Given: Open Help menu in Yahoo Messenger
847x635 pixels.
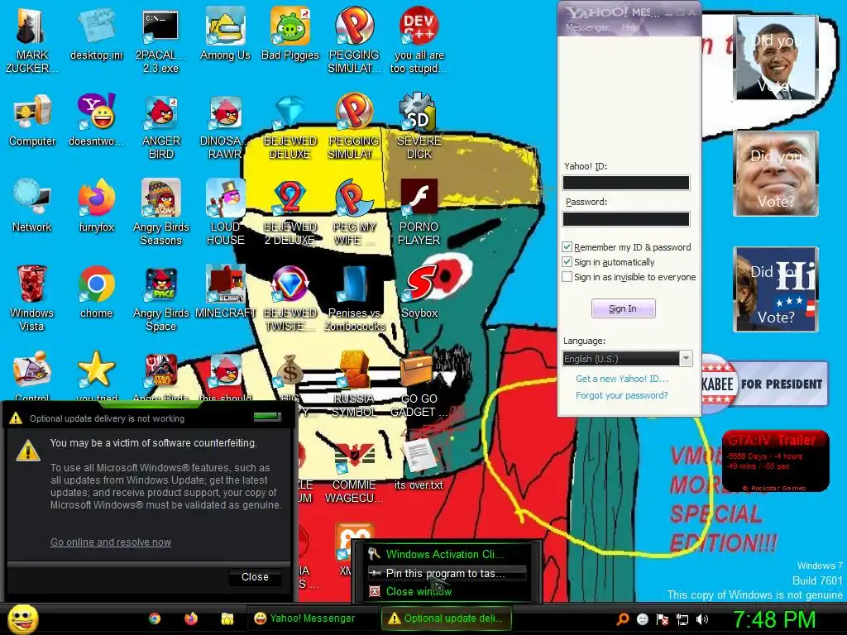Looking at the screenshot, I should 629,27.
